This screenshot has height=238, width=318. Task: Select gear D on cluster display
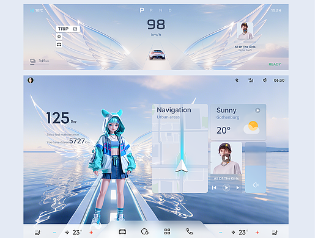coord(170,10)
